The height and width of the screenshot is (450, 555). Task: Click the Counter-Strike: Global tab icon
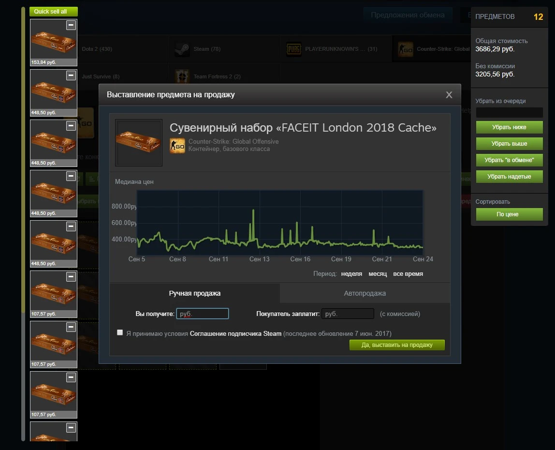pos(406,49)
